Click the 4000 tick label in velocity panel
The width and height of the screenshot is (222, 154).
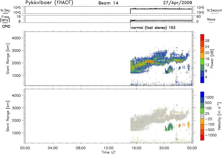(x=16, y=95)
